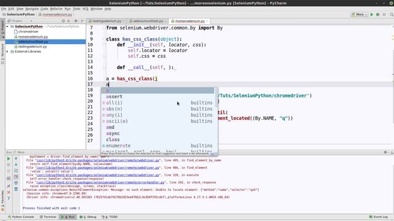The width and height of the screenshot is (394, 221).
Task: Open Run panel gear settings icon
Action: point(386,152)
